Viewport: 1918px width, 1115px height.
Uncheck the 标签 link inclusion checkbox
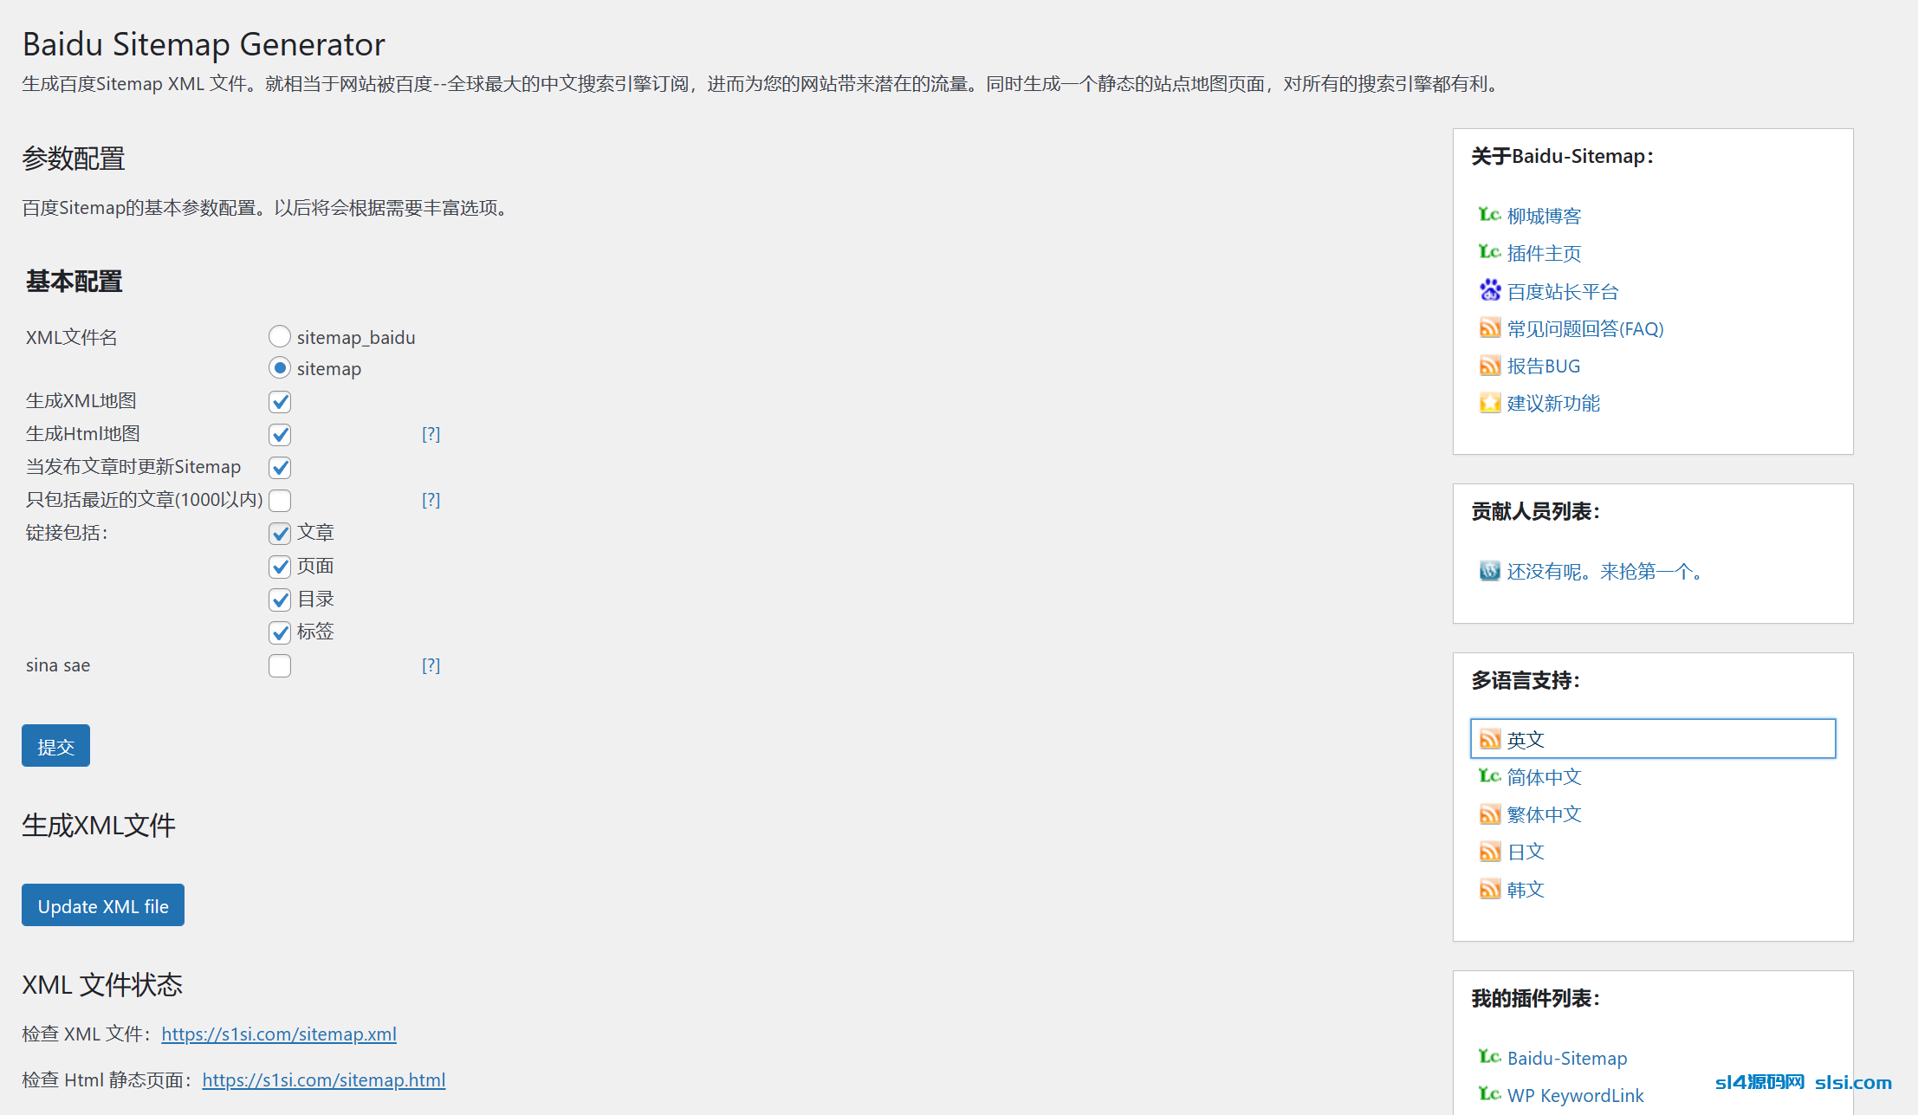pos(280,633)
